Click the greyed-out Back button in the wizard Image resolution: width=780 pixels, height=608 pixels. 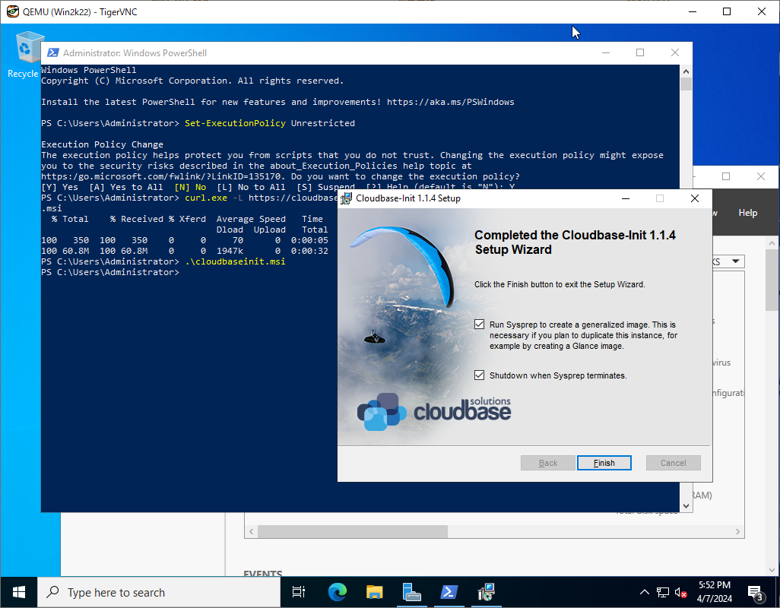tap(547, 463)
